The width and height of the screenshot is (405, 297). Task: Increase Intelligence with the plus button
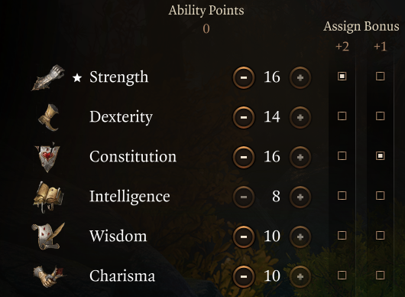[x=300, y=197]
